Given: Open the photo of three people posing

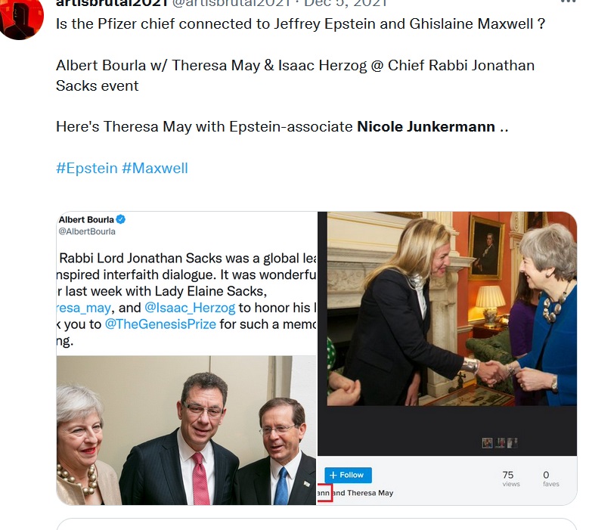Looking at the screenshot, I should point(186,430).
